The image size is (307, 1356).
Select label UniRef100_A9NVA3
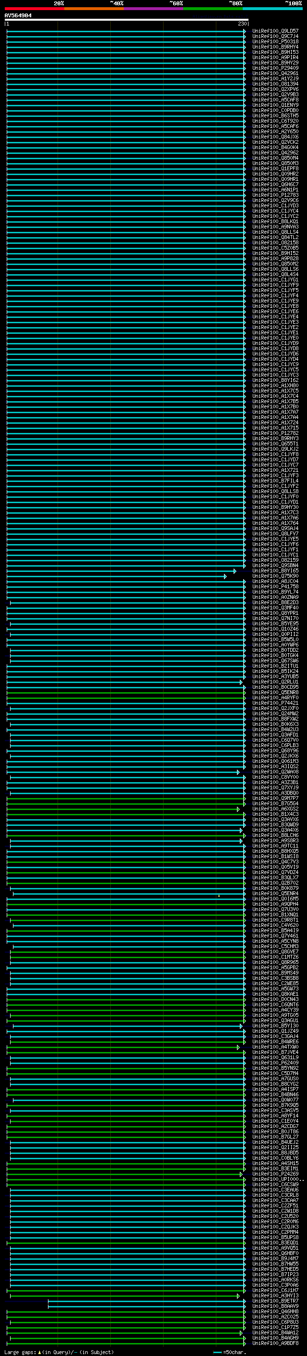click(x=275, y=227)
